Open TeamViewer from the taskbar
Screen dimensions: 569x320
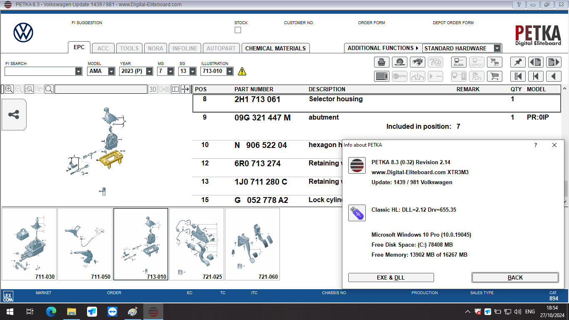coord(112,312)
